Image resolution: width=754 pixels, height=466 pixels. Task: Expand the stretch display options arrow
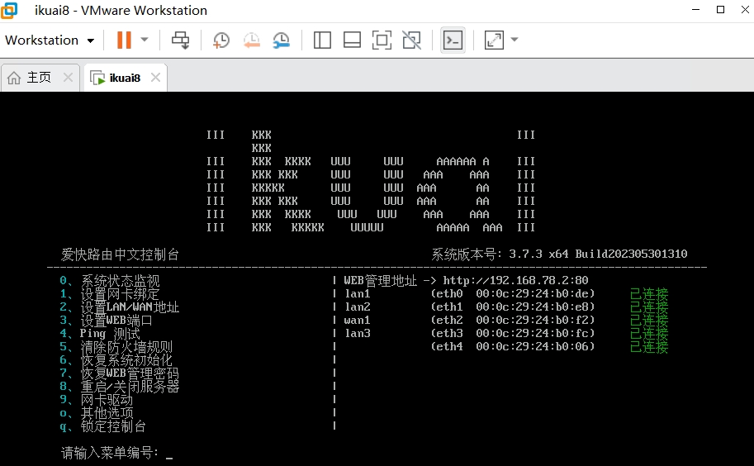(x=515, y=40)
